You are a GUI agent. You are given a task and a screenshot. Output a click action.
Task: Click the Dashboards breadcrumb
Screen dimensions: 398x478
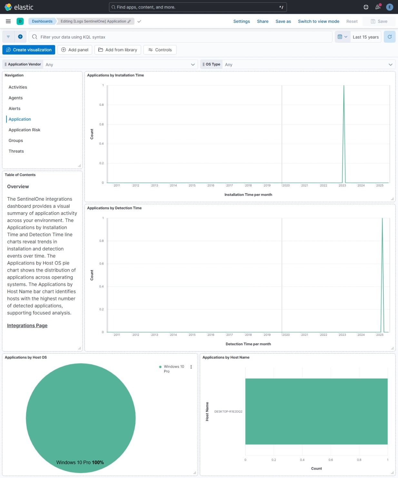[x=42, y=21]
